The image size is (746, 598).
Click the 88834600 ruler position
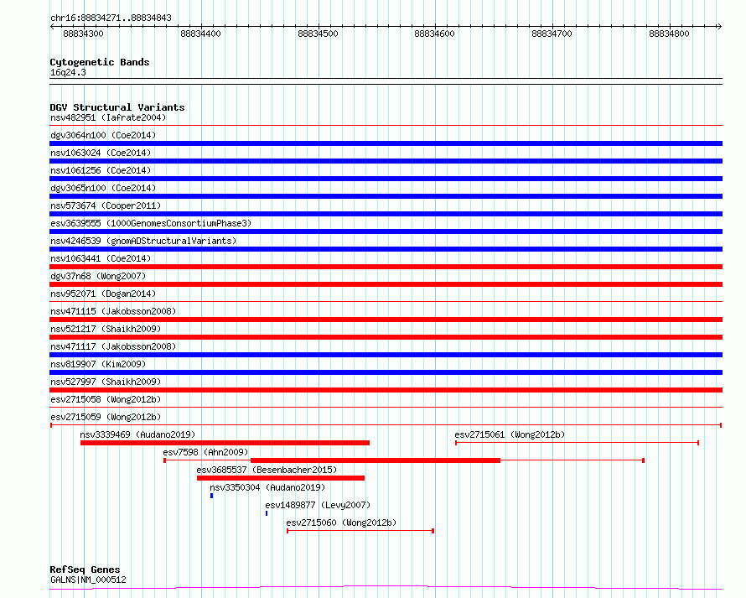(434, 34)
